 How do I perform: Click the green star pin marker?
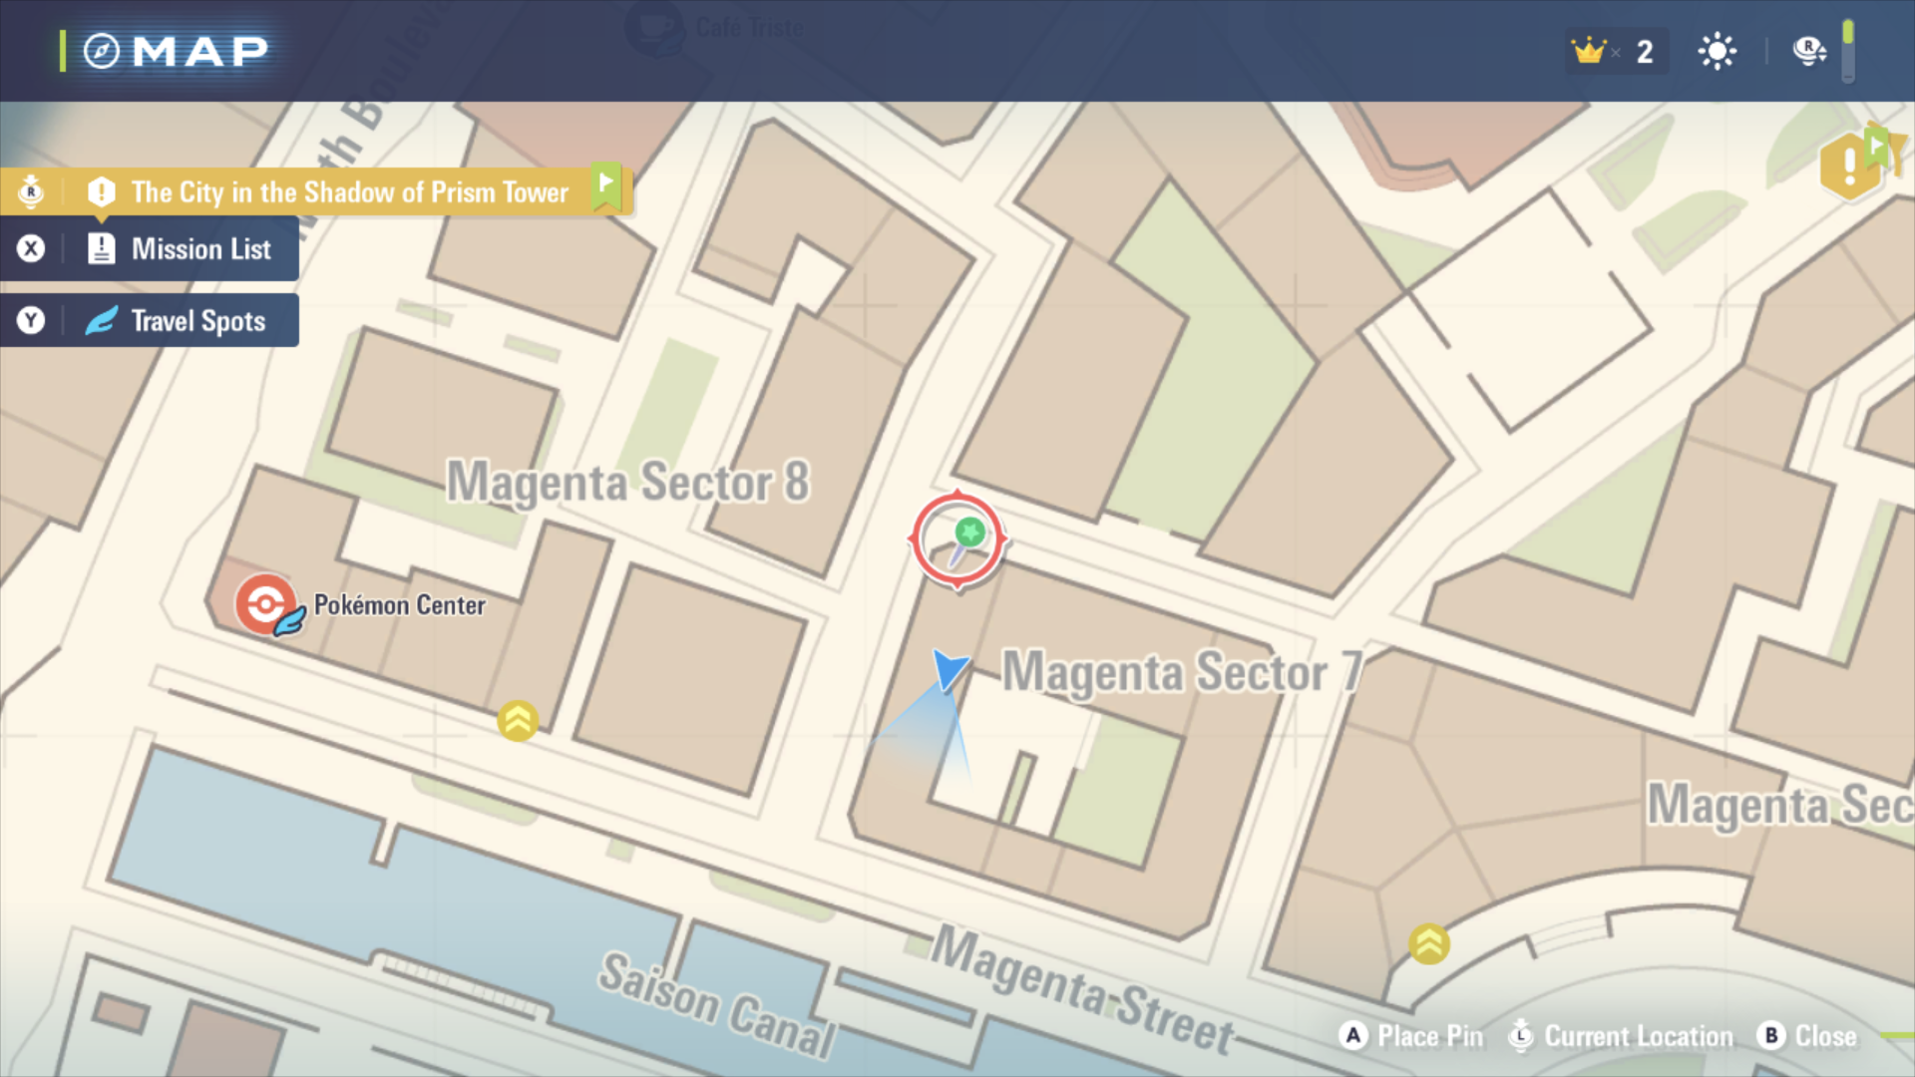(969, 532)
